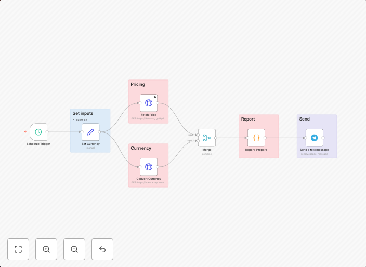Screen dimensions: 366x267
Task: Zoom in on the workflow canvas
Action: 46,249
